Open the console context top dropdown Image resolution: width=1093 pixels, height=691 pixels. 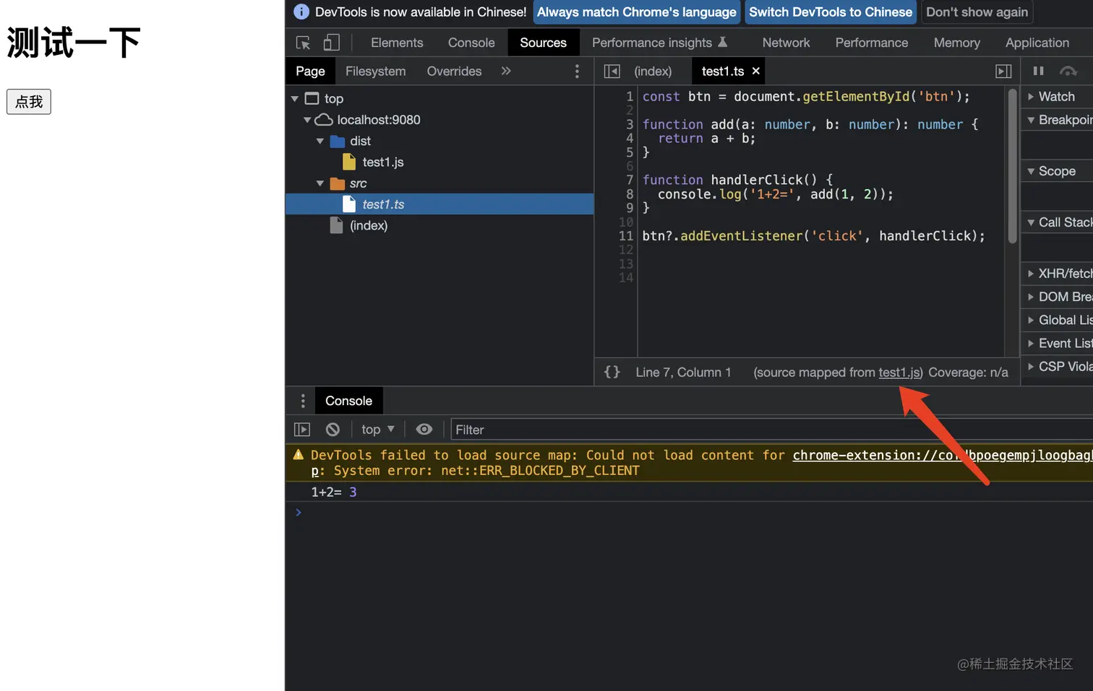[x=378, y=430]
